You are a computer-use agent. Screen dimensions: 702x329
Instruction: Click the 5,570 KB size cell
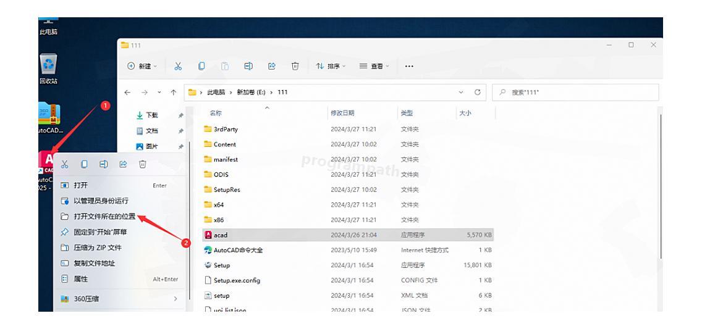tap(479, 235)
